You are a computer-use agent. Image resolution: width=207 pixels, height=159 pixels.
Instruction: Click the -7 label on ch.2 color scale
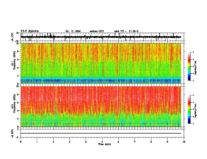coord(193,123)
